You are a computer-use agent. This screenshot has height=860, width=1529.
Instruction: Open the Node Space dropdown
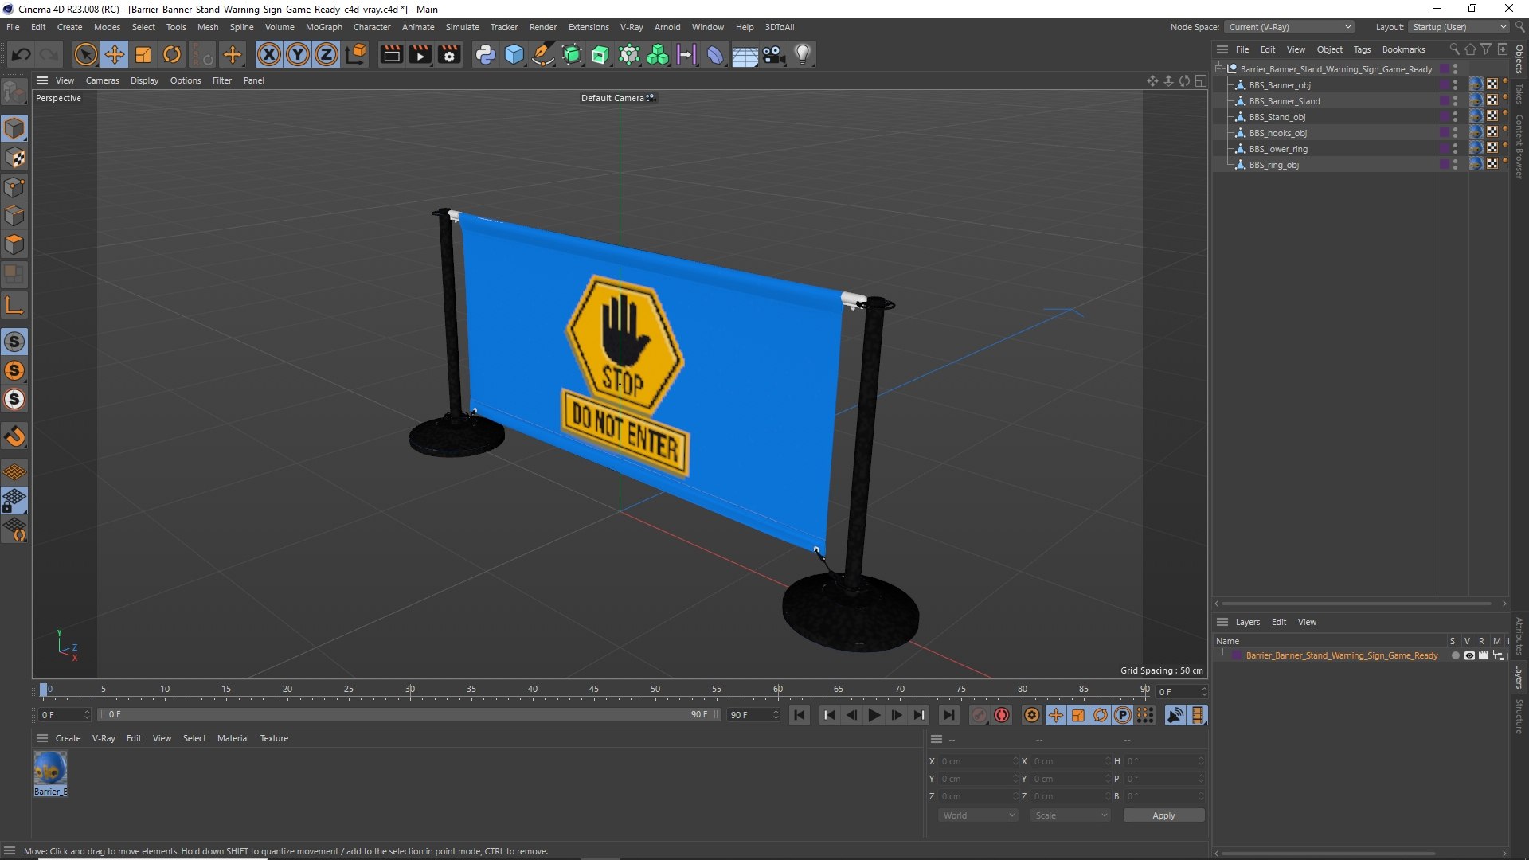[1289, 27]
